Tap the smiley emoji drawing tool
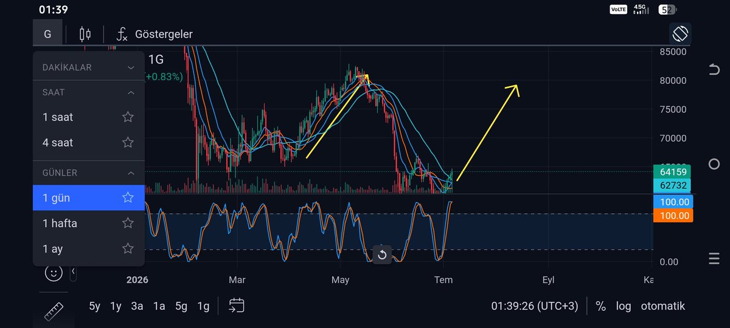This screenshot has height=328, width=730. (54, 273)
